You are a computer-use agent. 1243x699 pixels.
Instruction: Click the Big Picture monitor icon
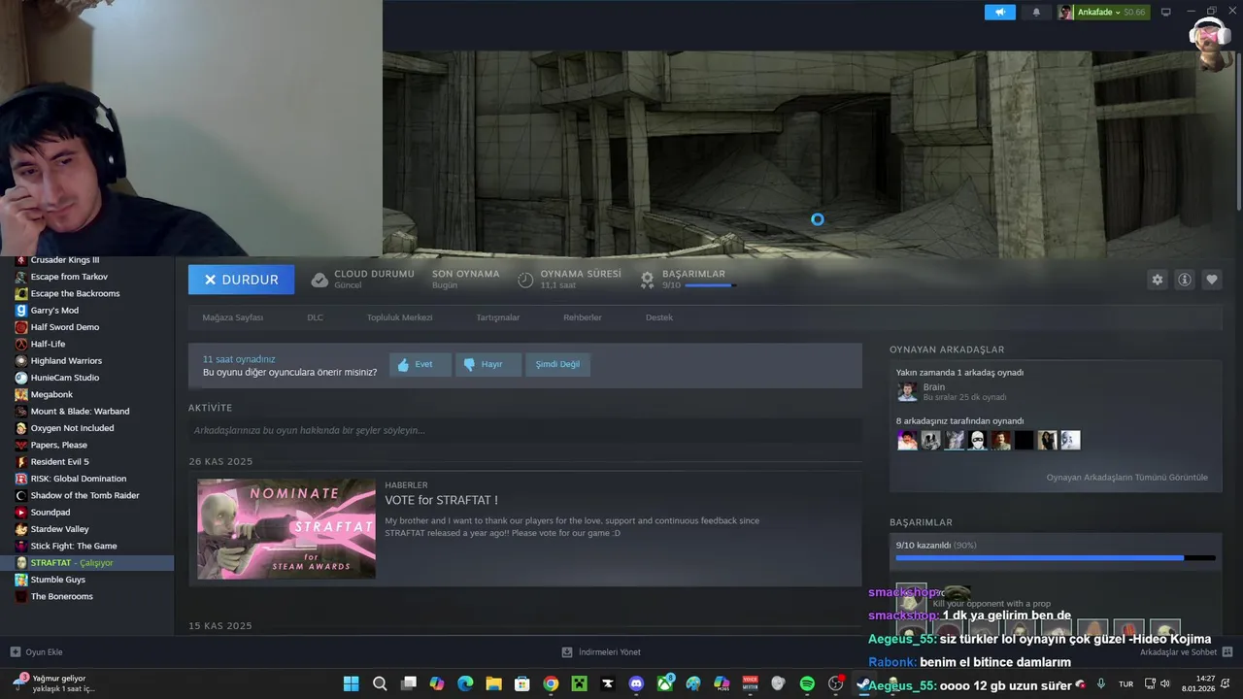[x=1166, y=12]
